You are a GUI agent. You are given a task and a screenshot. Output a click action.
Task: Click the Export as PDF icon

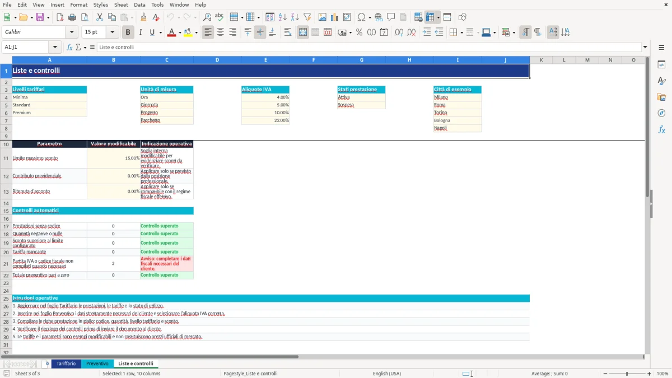click(60, 17)
